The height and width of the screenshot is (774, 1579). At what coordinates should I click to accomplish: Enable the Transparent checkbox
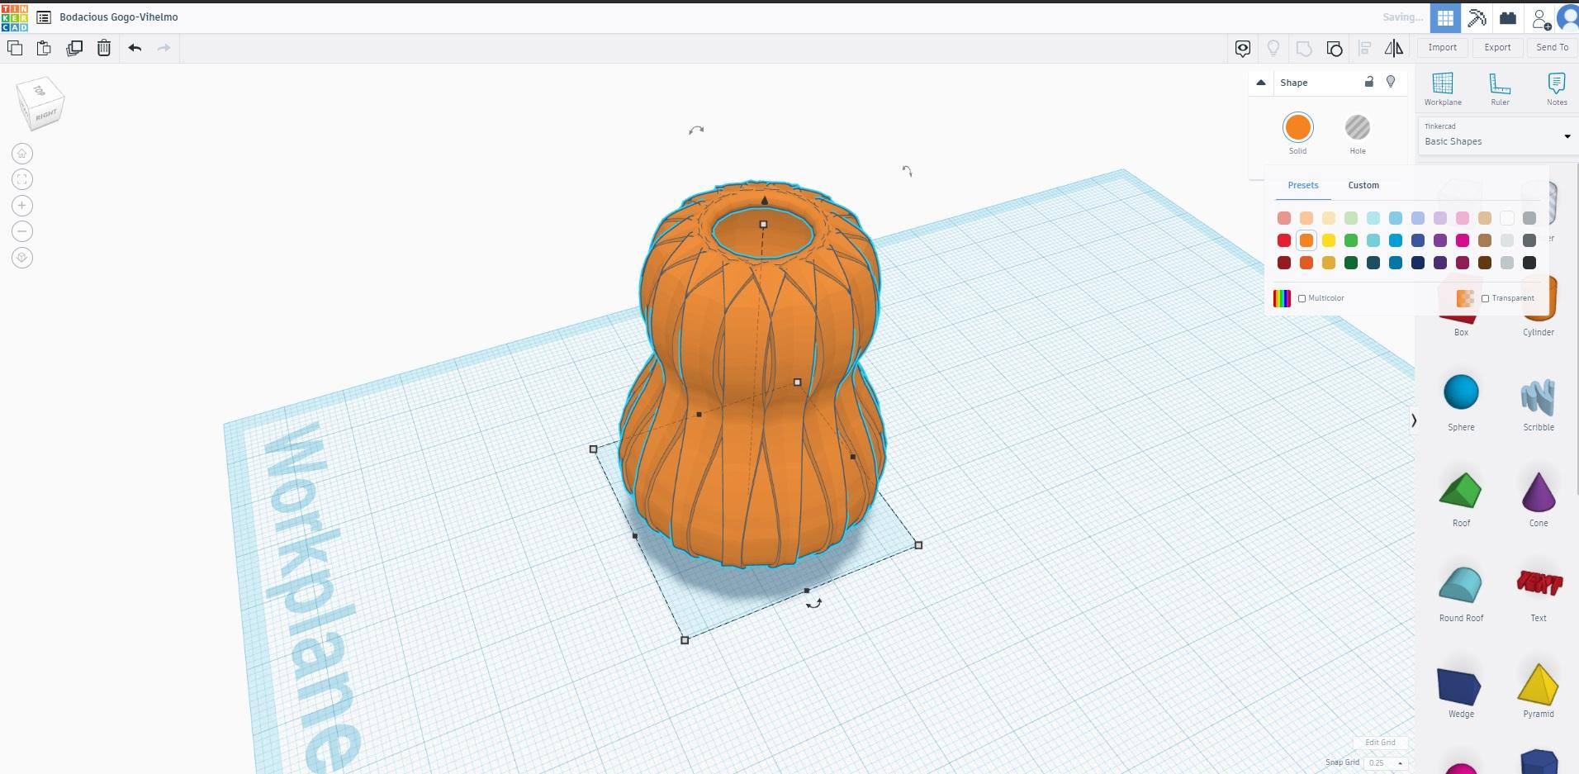click(1485, 298)
